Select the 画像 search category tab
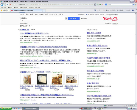 (x=27, y=14)
